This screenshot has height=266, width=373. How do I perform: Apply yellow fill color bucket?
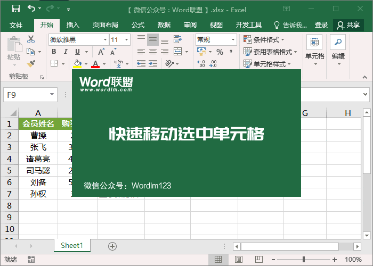tap(77, 64)
